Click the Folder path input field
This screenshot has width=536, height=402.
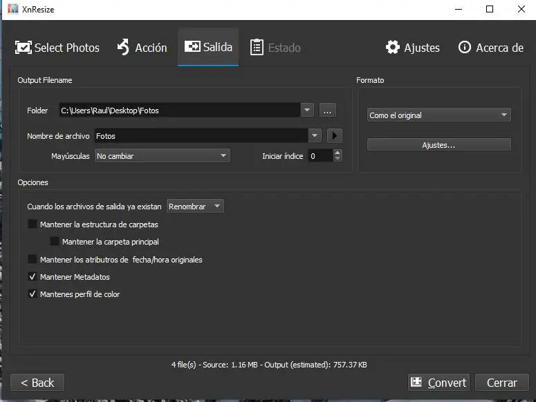(180, 111)
